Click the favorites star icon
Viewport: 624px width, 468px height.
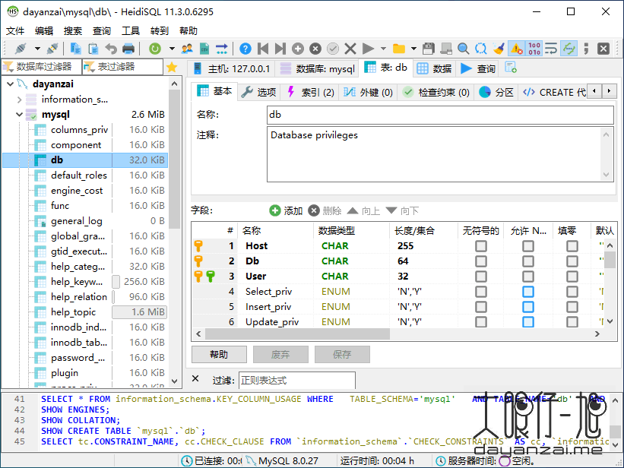172,67
